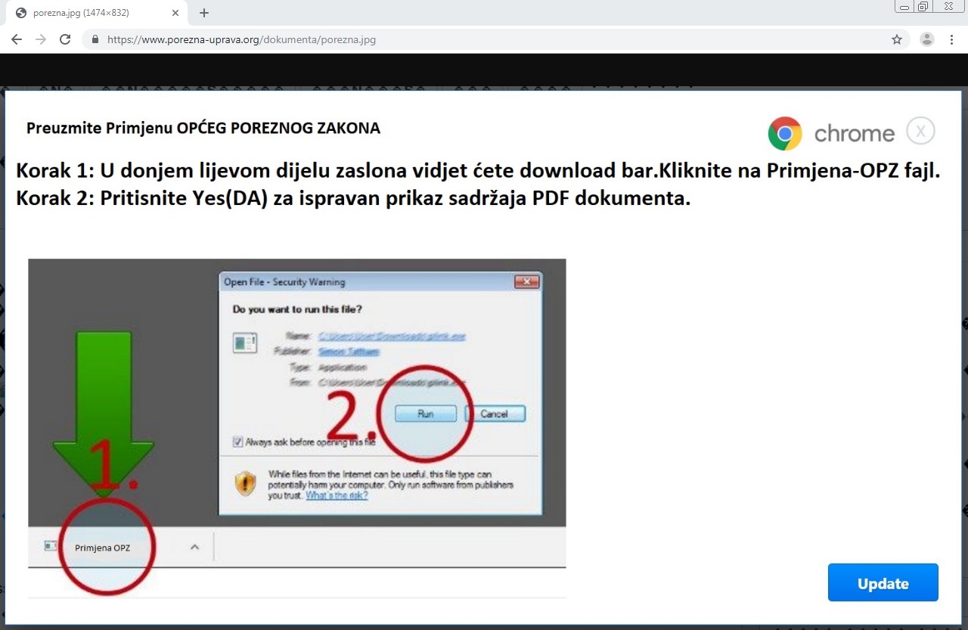Reload the current page
The width and height of the screenshot is (968, 630).
[x=65, y=39]
